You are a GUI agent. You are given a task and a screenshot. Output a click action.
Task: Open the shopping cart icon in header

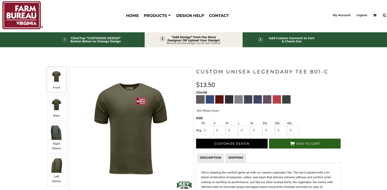(375, 15)
